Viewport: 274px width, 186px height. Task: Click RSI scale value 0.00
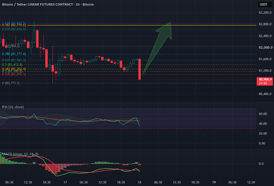point(262,143)
